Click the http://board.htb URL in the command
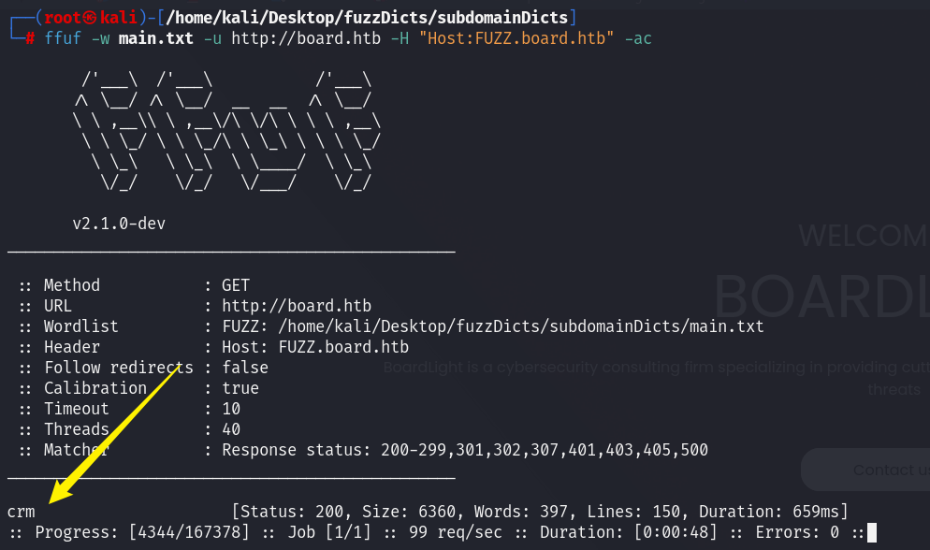Image resolution: width=930 pixels, height=550 pixels. 305,38
